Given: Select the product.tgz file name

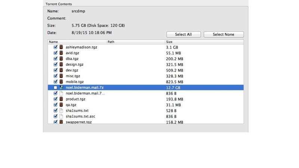Looking at the screenshot, I should pyautogui.click(x=75, y=99).
